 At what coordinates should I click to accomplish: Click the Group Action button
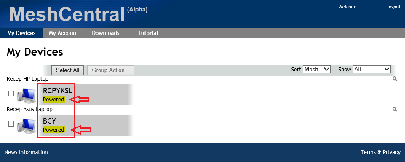click(111, 70)
